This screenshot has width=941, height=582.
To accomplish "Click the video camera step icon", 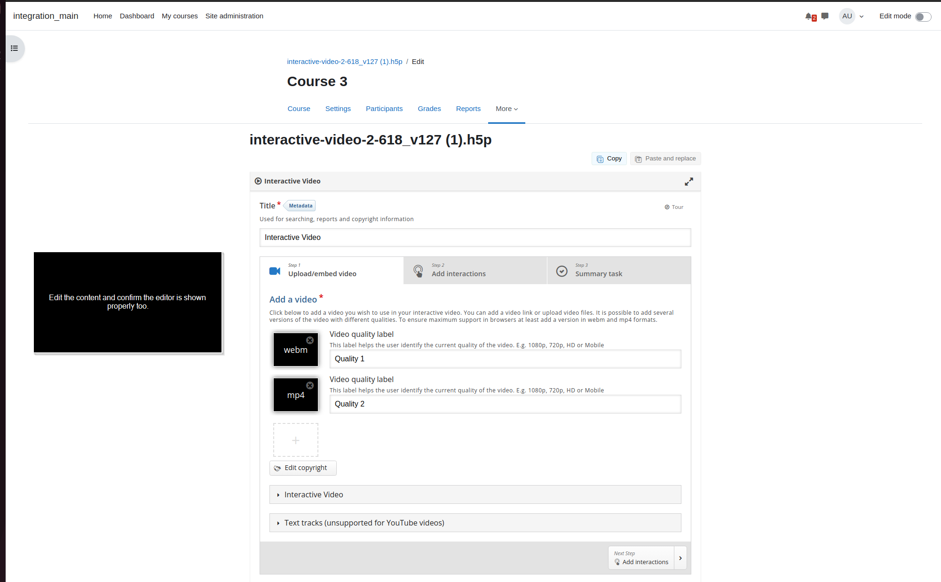I will click(275, 271).
